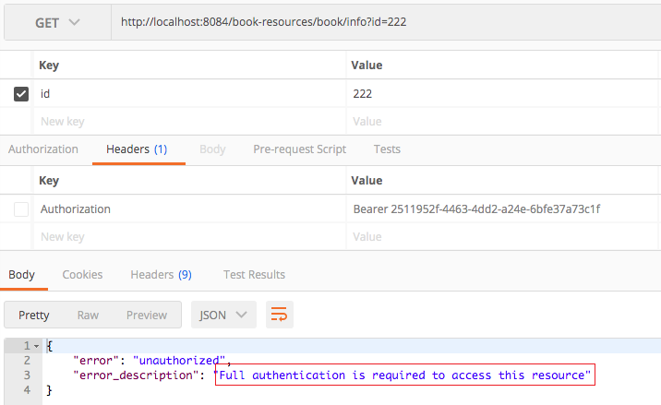
Task: Open the JSON format dropdown
Action: pos(223,315)
